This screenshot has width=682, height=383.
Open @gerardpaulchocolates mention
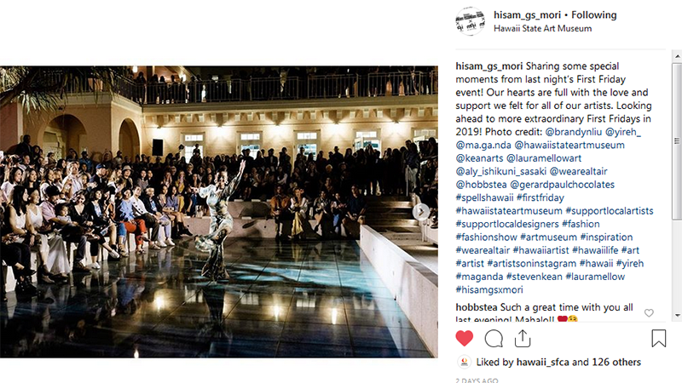coord(562,185)
